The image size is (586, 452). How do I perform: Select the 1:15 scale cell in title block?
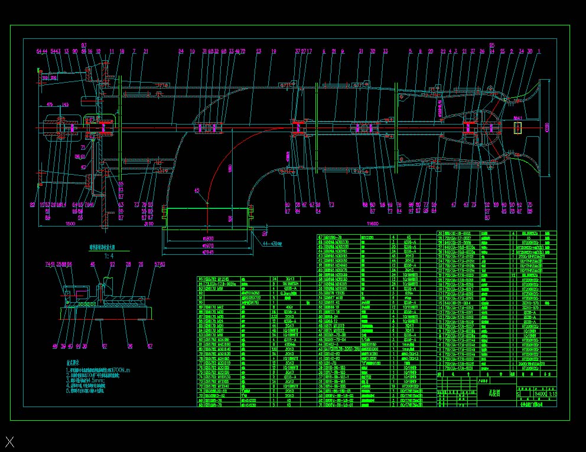[x=552, y=394]
